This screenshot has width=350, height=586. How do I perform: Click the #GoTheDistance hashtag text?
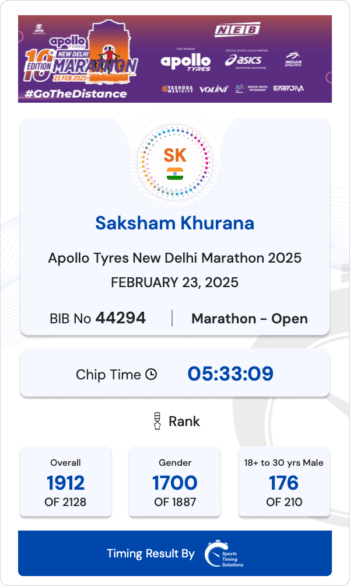click(76, 93)
